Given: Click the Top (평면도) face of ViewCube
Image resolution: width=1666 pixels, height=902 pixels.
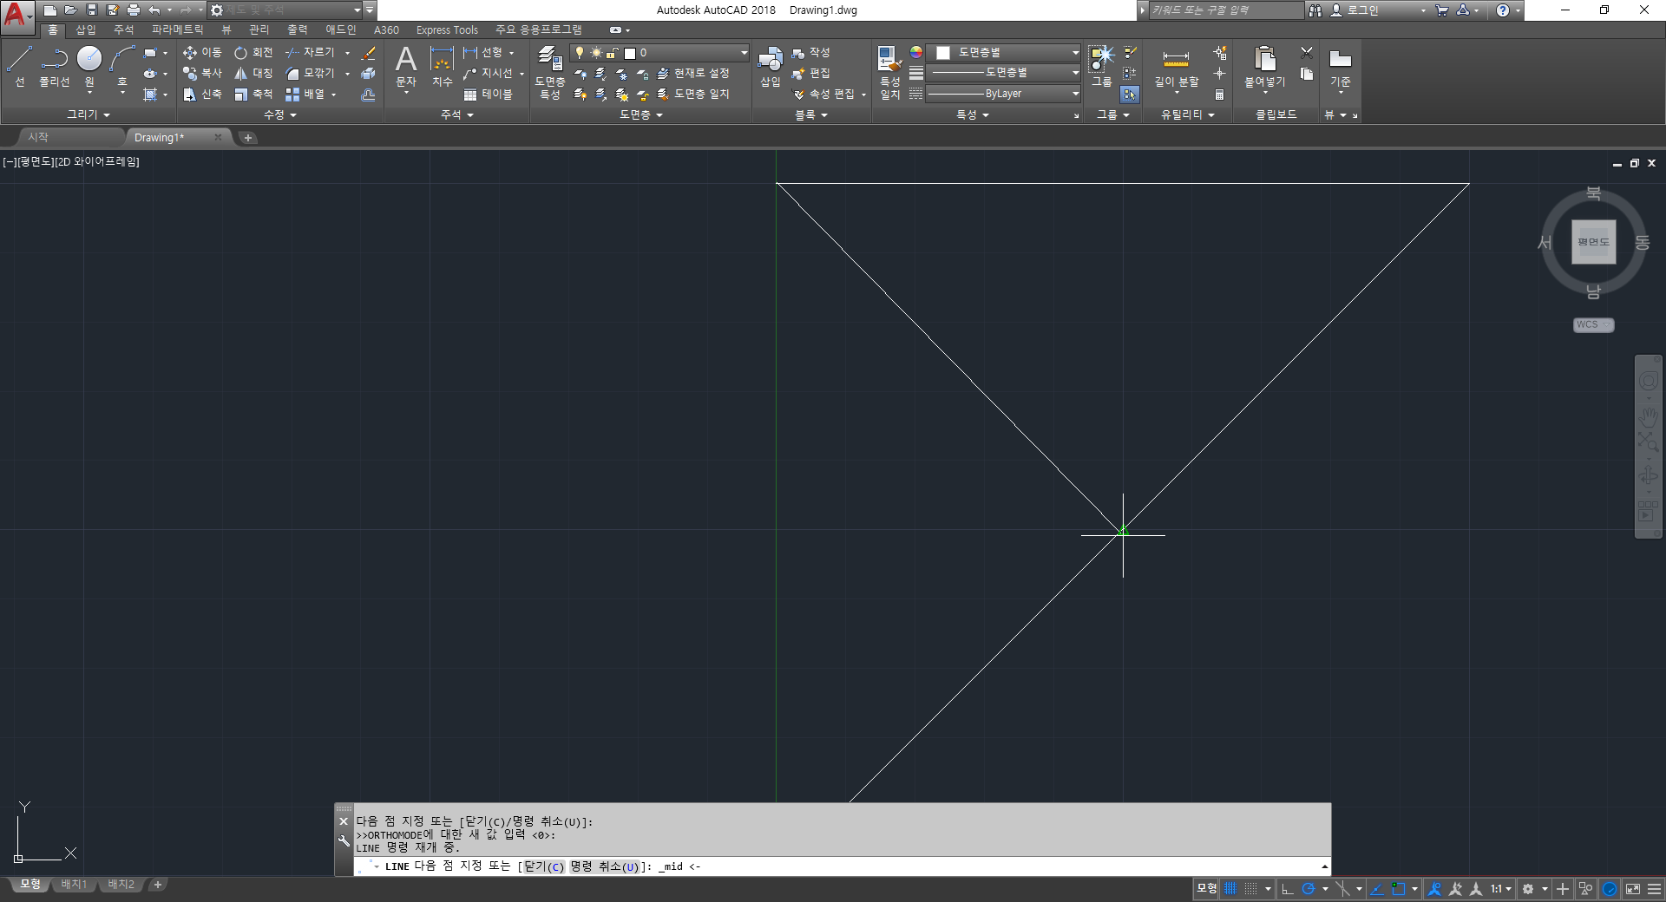Looking at the screenshot, I should coord(1593,242).
